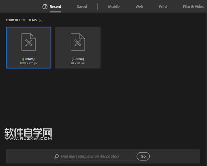Click the document icon in 20 x 20 cm card
207x166 pixels.
(78, 42)
